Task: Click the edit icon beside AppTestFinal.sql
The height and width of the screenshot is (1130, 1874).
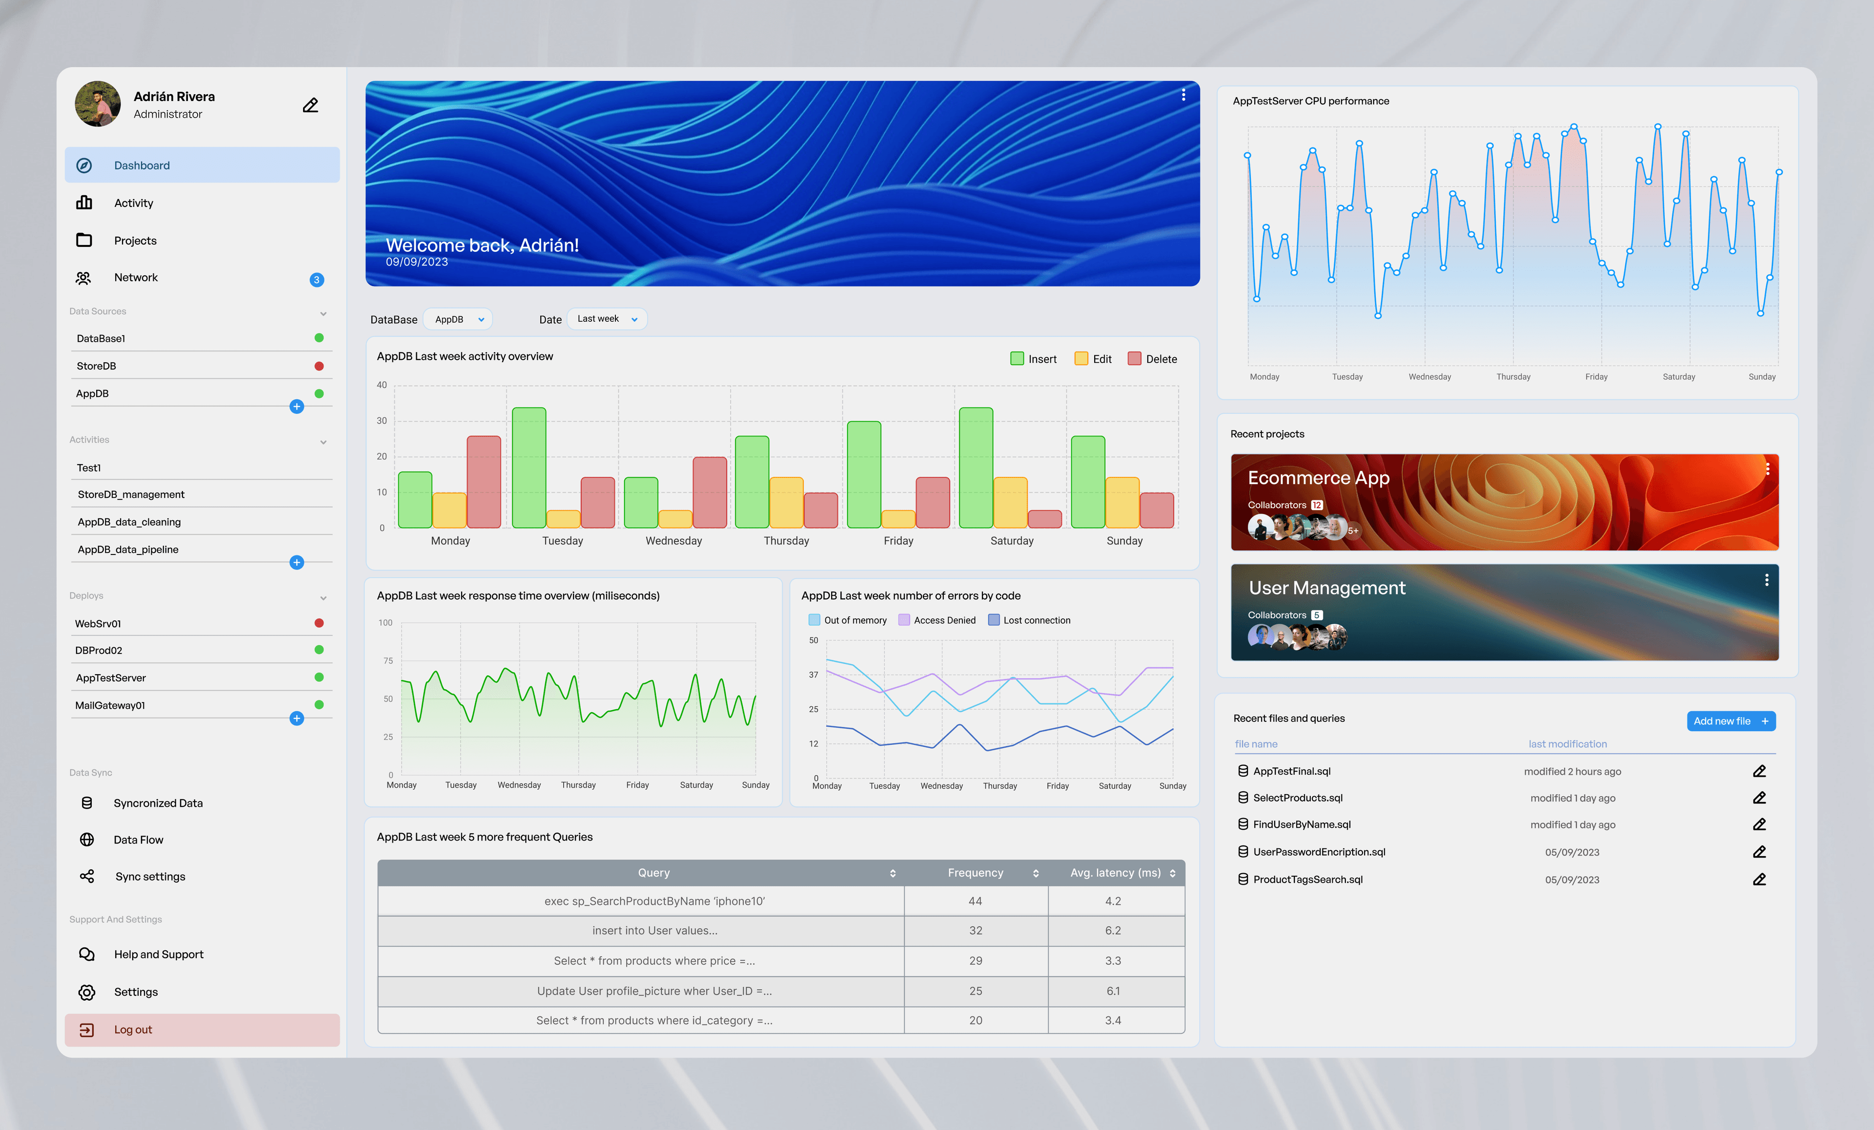Action: [x=1759, y=771]
